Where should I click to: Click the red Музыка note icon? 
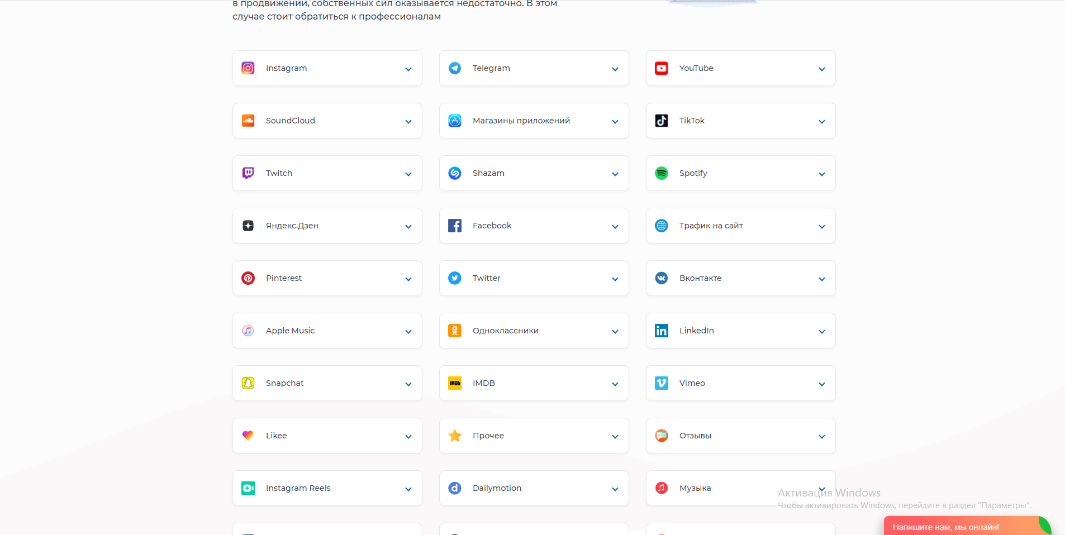662,488
